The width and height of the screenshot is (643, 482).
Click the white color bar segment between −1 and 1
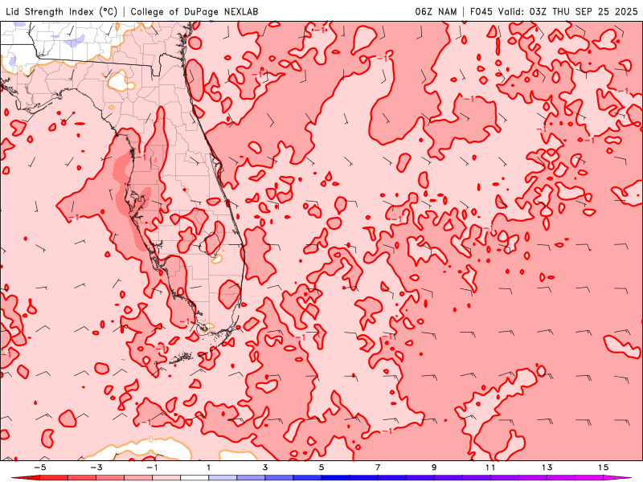195,478
